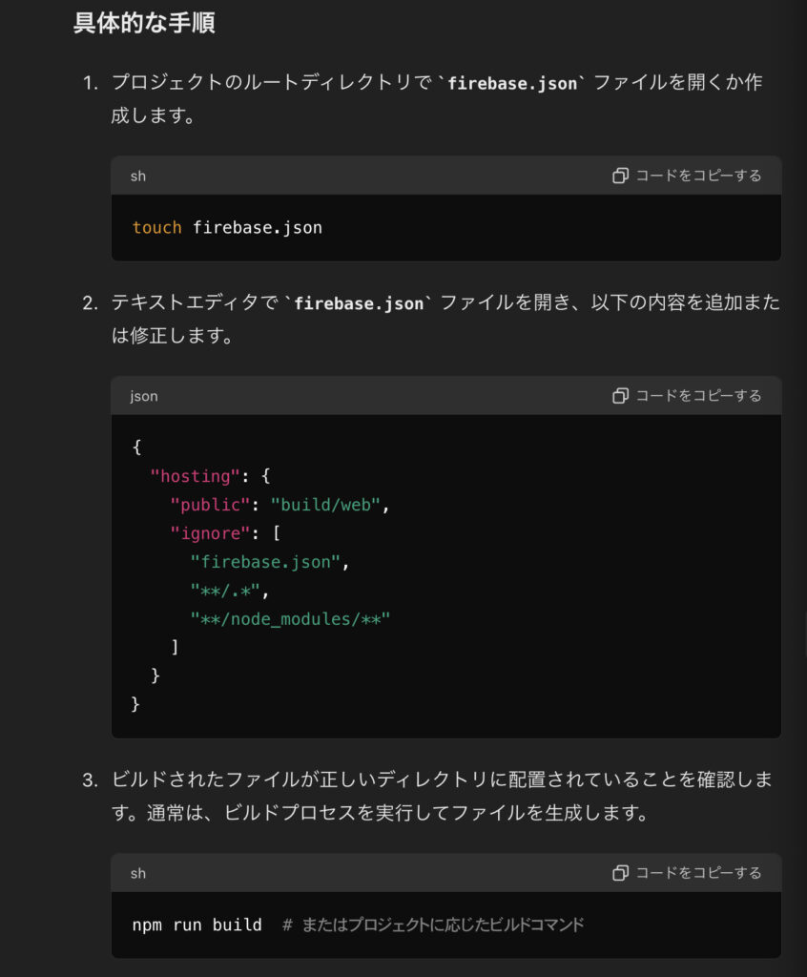Click the 具体的な手順 heading
807x977 pixels.
coord(144,23)
